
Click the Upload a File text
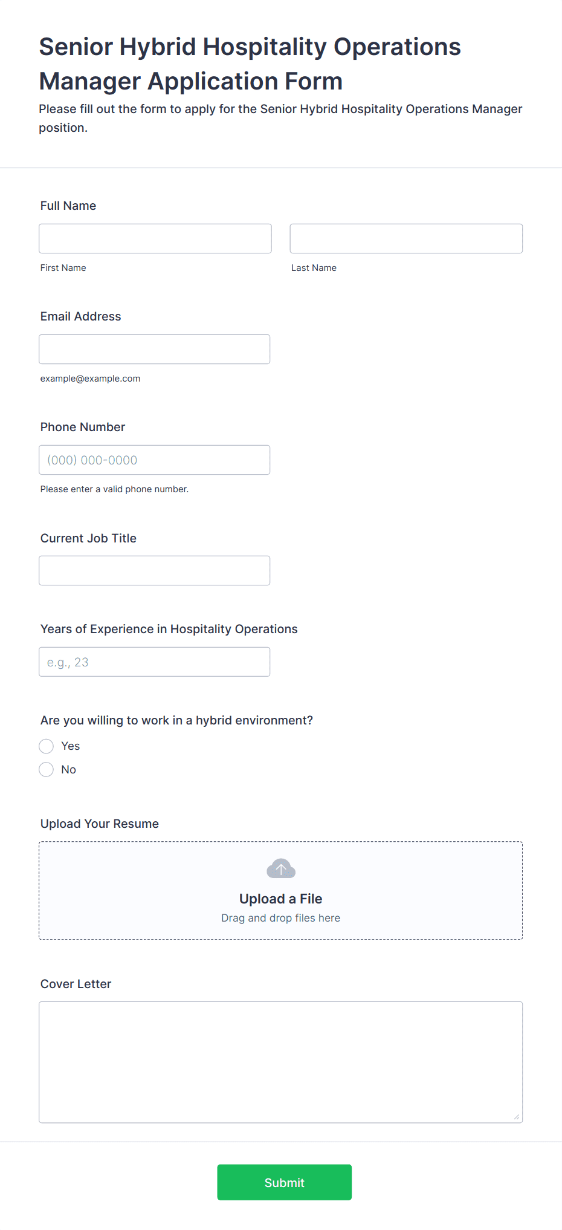point(281,899)
